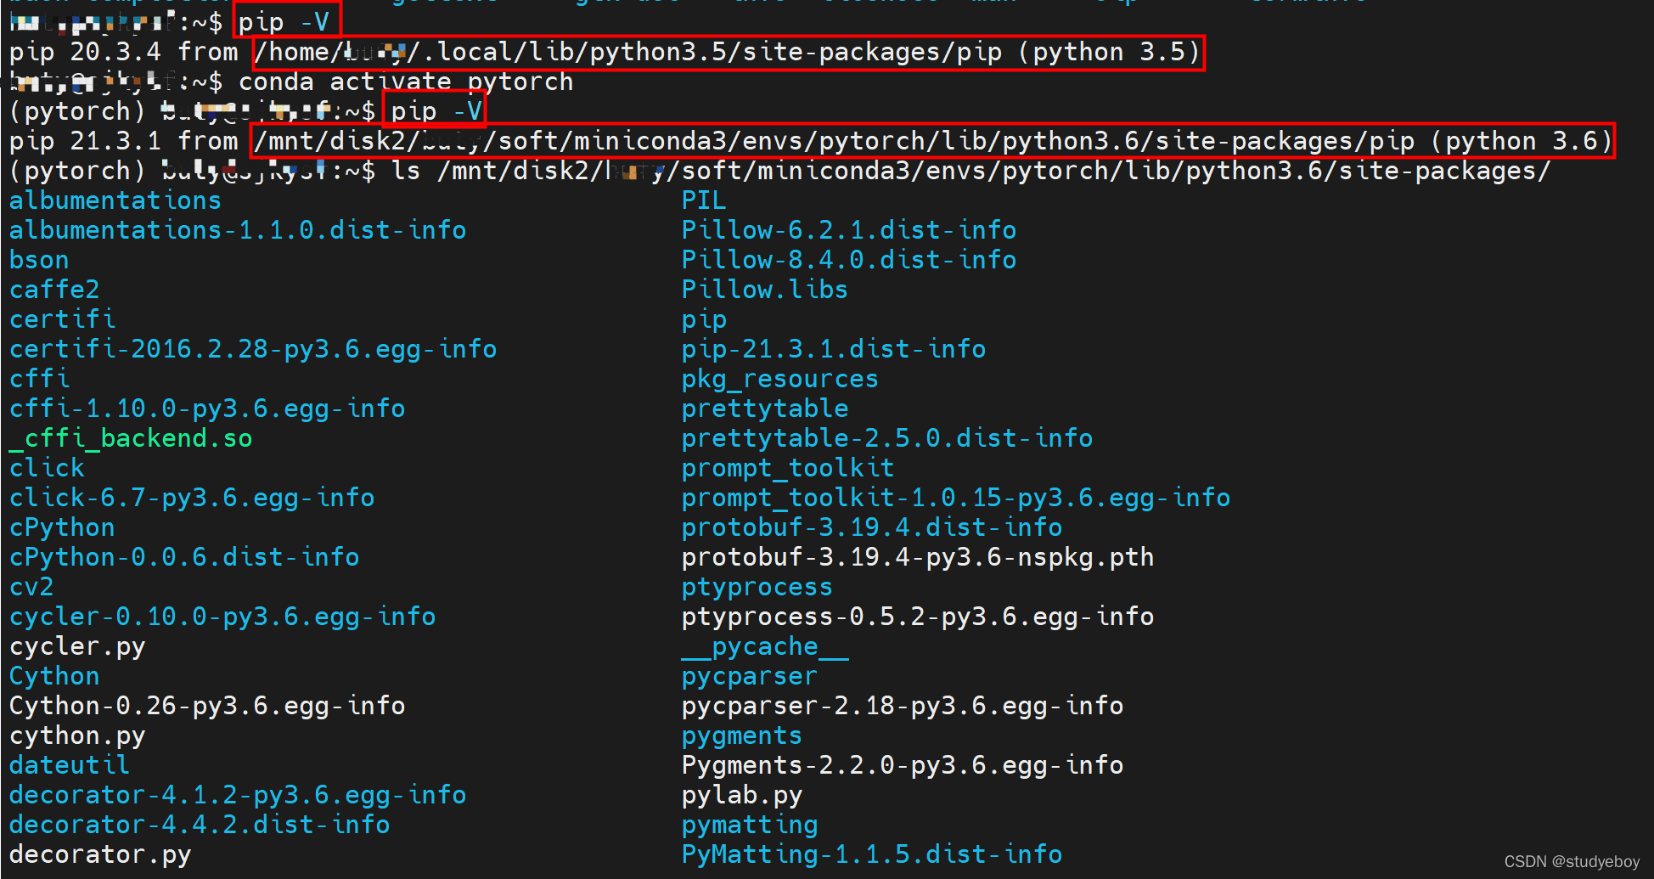Select the PIL directory entry

pyautogui.click(x=704, y=200)
